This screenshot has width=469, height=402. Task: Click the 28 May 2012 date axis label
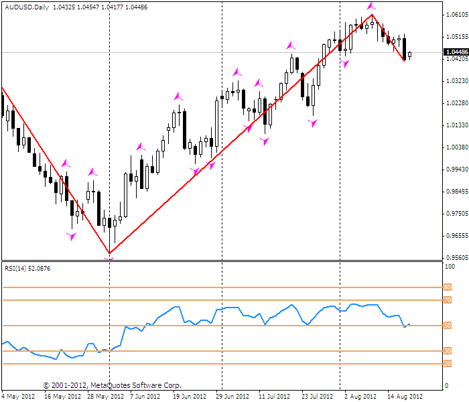point(106,397)
